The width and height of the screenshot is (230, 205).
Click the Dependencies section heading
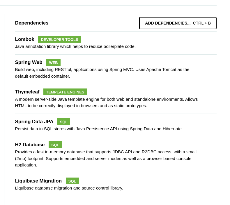click(x=32, y=23)
